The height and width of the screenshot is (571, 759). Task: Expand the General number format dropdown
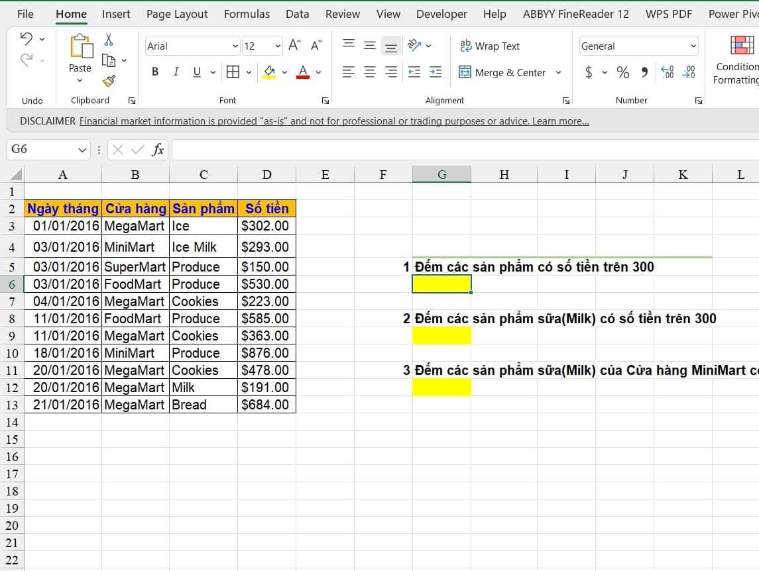pyautogui.click(x=693, y=46)
